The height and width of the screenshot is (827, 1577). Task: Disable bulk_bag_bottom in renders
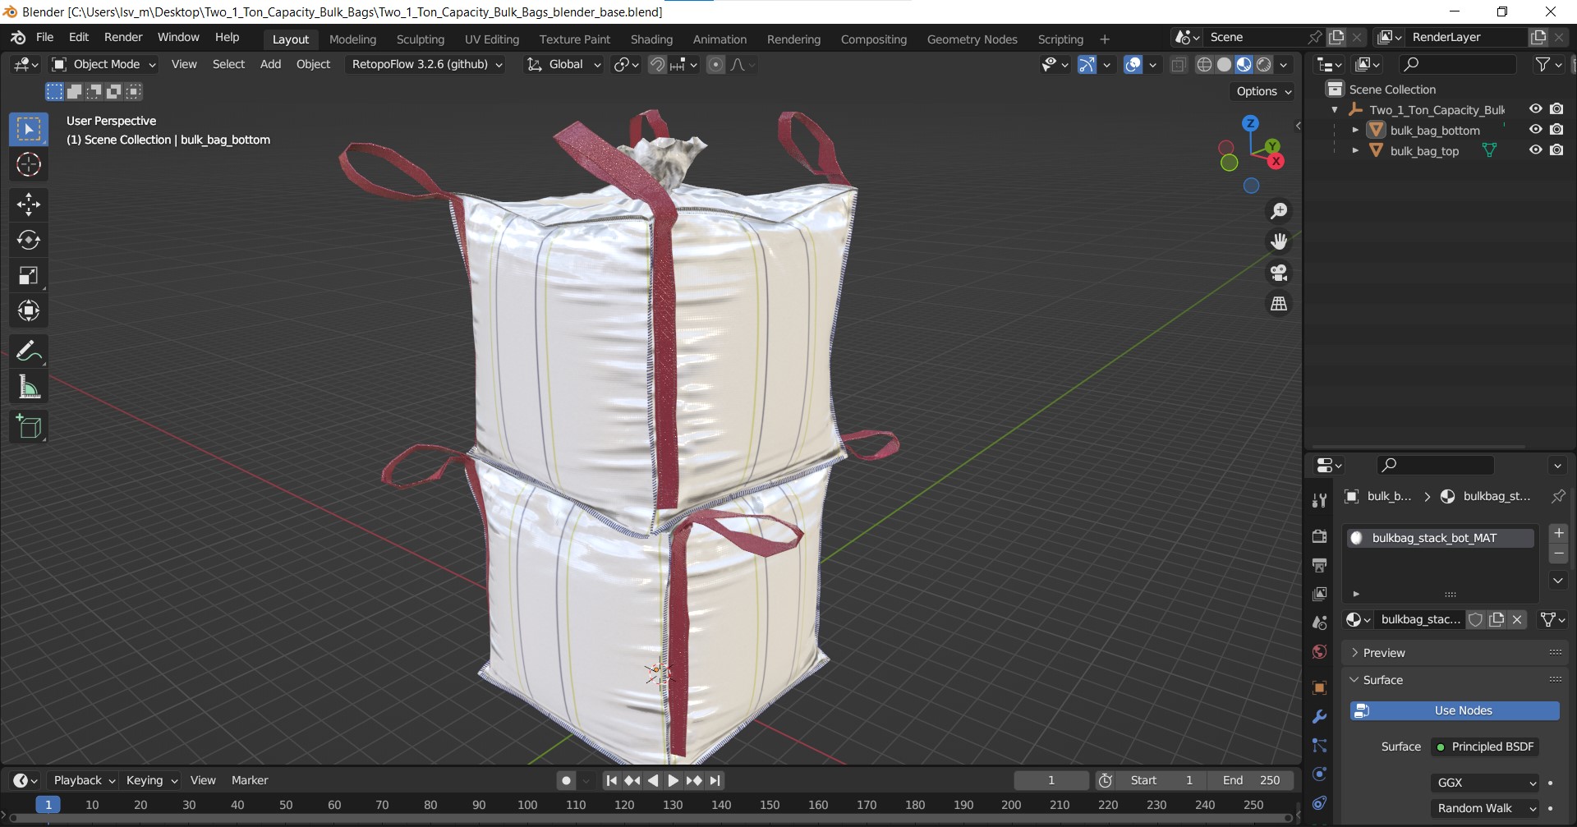[x=1556, y=130]
